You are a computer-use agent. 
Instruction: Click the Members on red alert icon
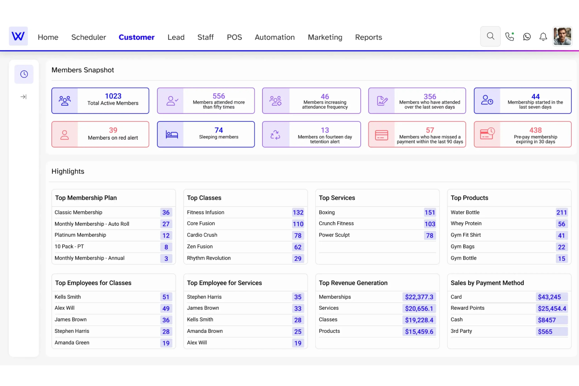click(x=65, y=135)
